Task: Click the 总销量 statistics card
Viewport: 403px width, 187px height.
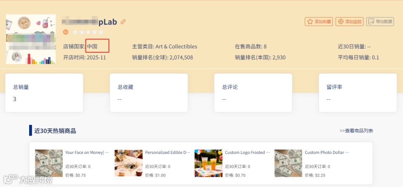Action: point(44,93)
